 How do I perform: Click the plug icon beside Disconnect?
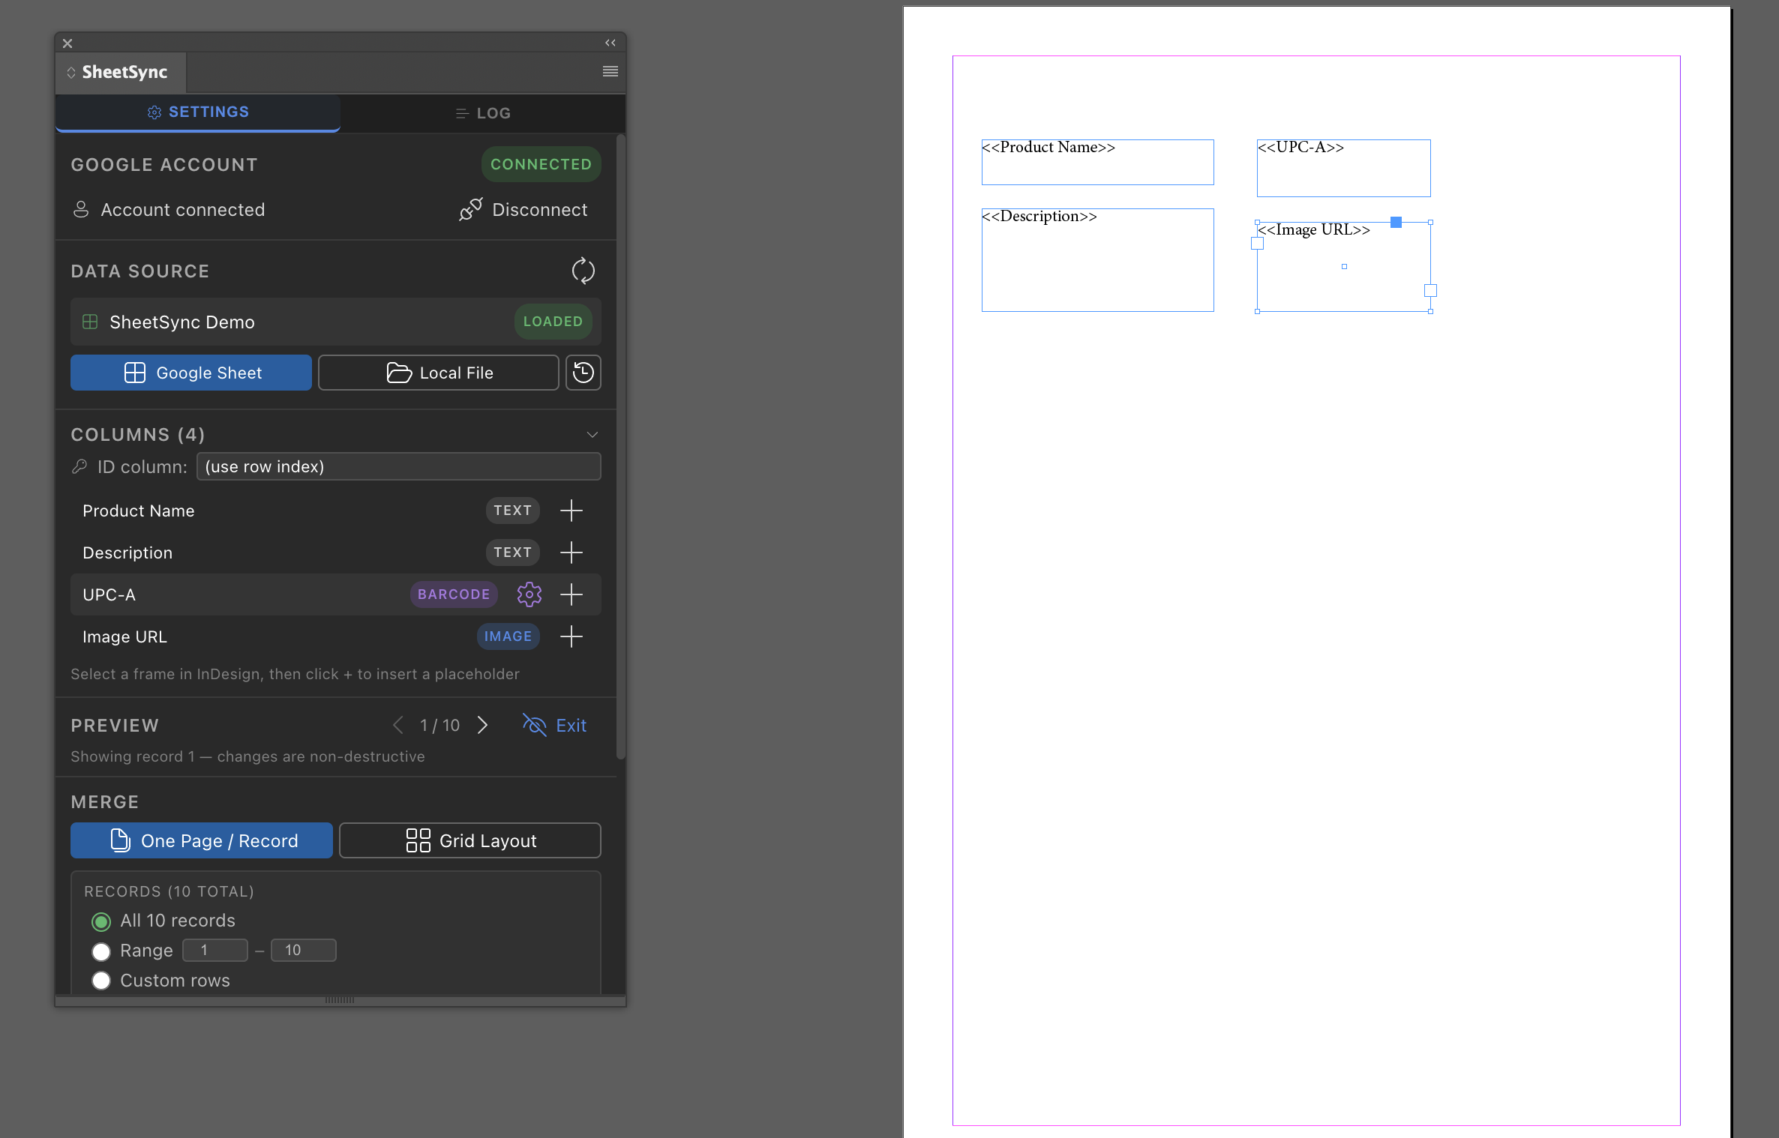pyautogui.click(x=471, y=210)
